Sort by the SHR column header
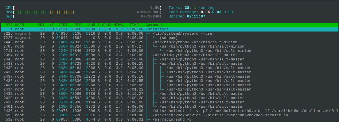Screen dimensions: 339x122 pos(92,25)
